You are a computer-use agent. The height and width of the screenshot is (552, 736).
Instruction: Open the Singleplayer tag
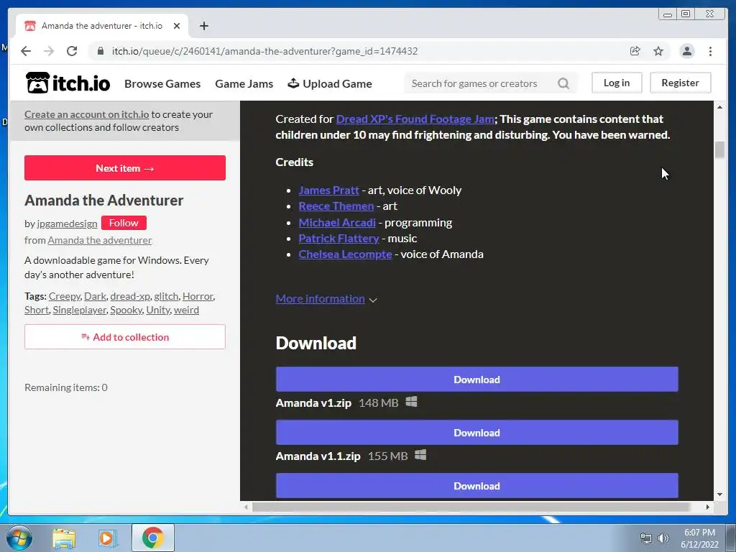(x=79, y=310)
